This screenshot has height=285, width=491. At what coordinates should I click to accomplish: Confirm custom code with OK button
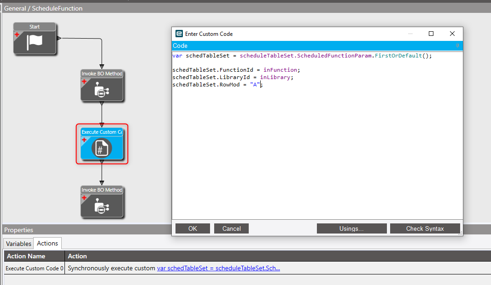(x=193, y=228)
